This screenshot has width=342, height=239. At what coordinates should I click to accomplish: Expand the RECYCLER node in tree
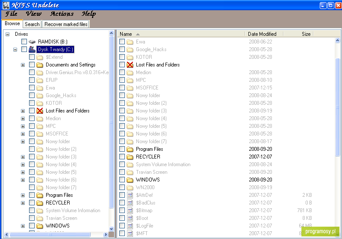(x=23, y=203)
